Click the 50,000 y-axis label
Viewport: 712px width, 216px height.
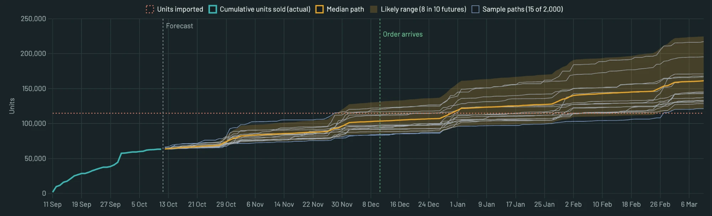click(35, 159)
